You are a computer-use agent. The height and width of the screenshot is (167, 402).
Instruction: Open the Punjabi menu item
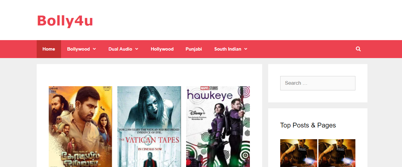pyautogui.click(x=194, y=49)
